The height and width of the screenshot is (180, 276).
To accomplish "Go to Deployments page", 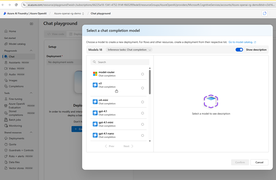I will click(x=16, y=139).
